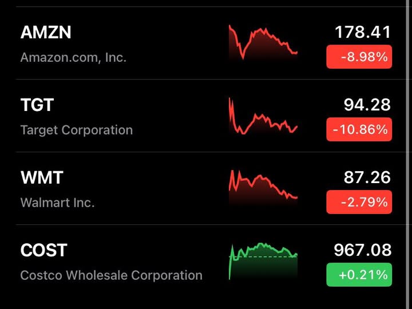
Task: Open the AMZN ticker symbol
Action: (x=46, y=33)
